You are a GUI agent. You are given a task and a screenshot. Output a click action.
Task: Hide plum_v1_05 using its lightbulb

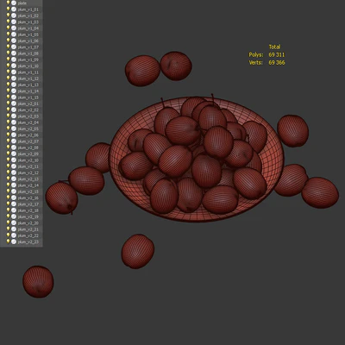pos(8,34)
